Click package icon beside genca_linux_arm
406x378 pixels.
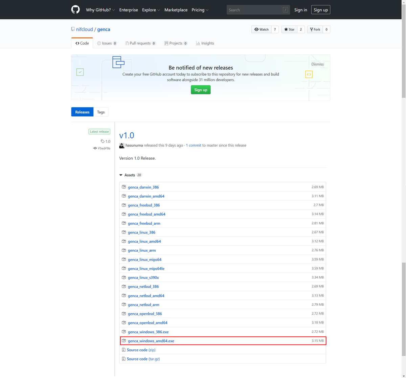click(124, 250)
